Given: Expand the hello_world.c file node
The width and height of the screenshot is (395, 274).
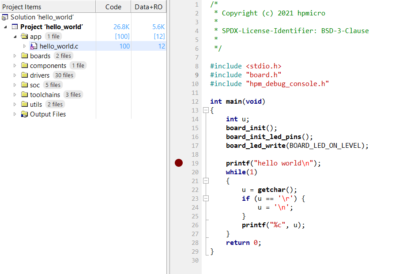Looking at the screenshot, I should pos(24,46).
